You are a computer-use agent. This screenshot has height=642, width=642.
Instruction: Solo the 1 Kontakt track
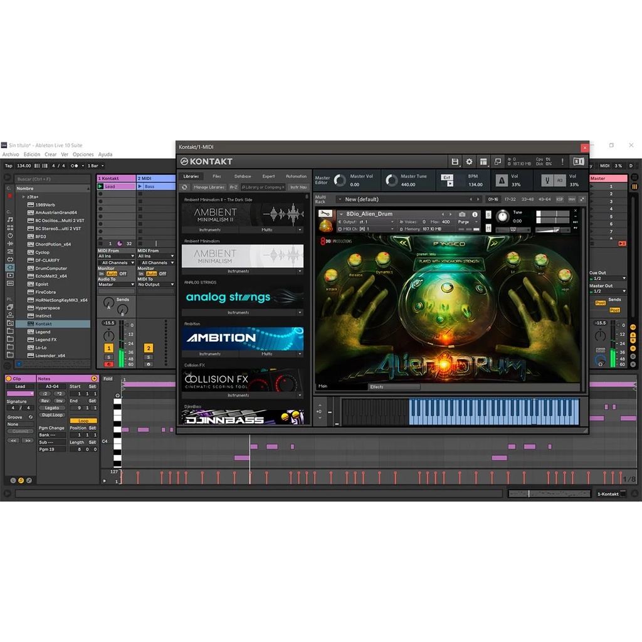click(108, 357)
